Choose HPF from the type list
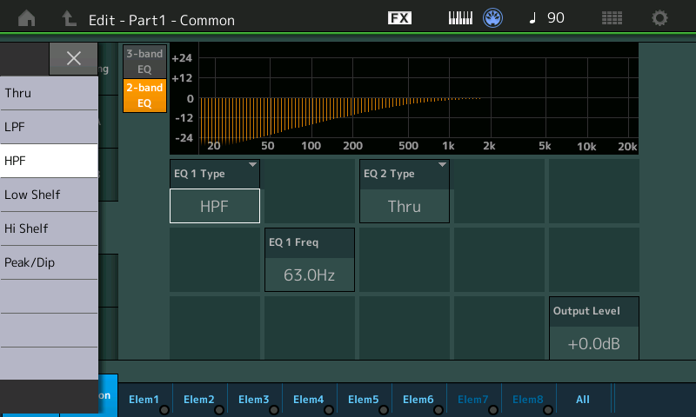The image size is (696, 417). coord(49,161)
